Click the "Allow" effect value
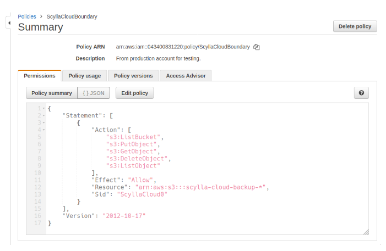 pos(140,180)
